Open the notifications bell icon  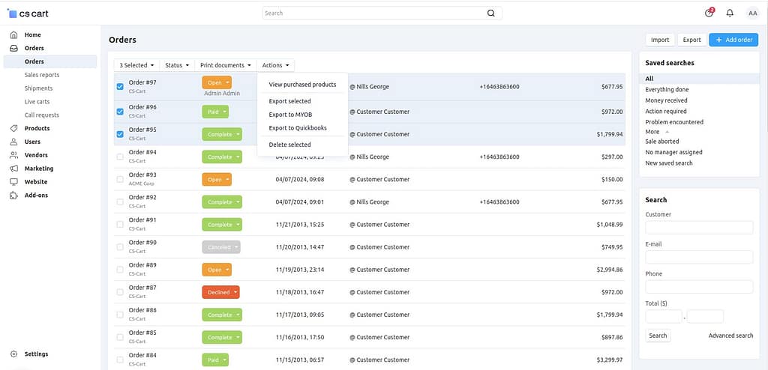click(730, 13)
